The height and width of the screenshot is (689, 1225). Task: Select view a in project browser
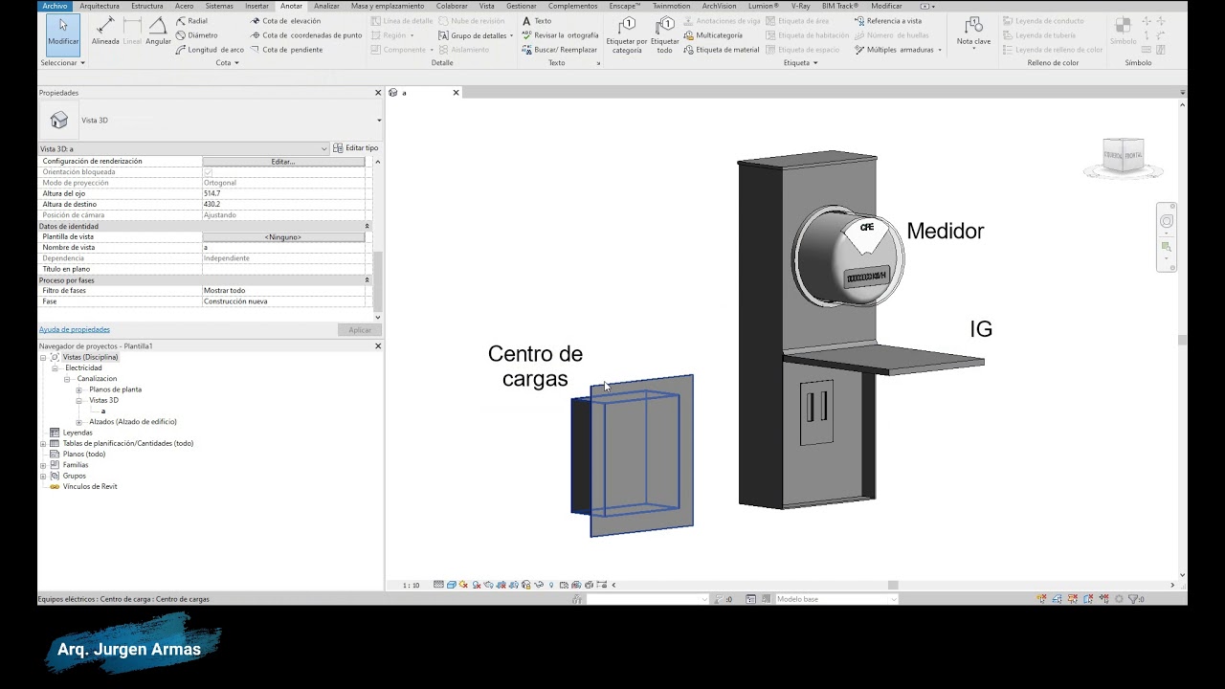pyautogui.click(x=103, y=411)
